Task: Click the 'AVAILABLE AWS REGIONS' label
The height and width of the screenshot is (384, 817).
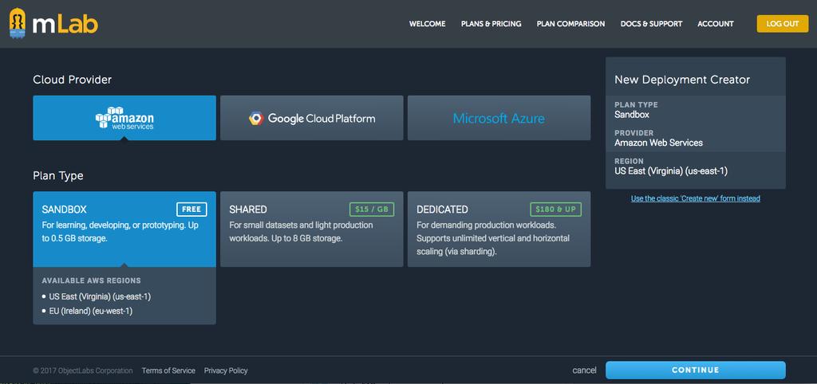Action: (91, 280)
